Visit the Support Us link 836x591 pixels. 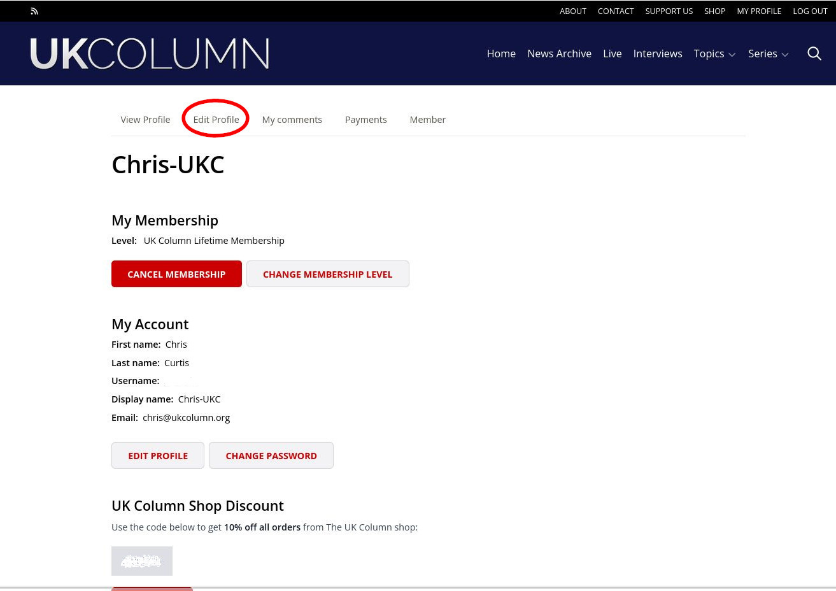point(669,11)
